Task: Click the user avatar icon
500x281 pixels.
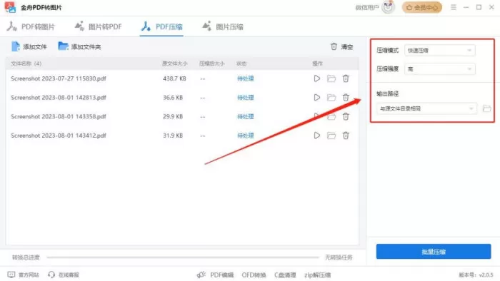Action: [388, 7]
